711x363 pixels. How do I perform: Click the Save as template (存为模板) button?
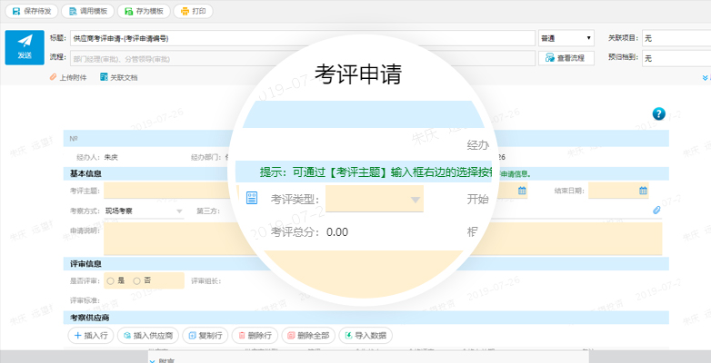tap(144, 12)
